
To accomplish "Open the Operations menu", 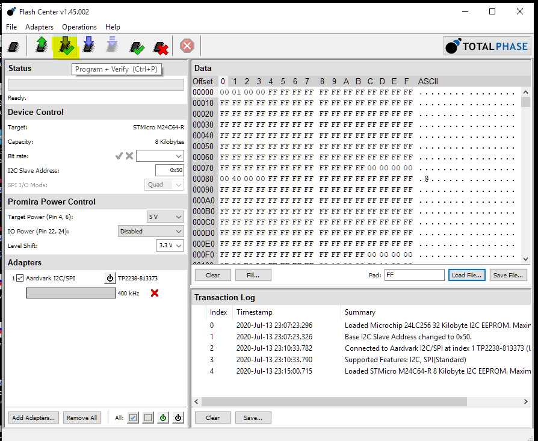I will coord(79,27).
